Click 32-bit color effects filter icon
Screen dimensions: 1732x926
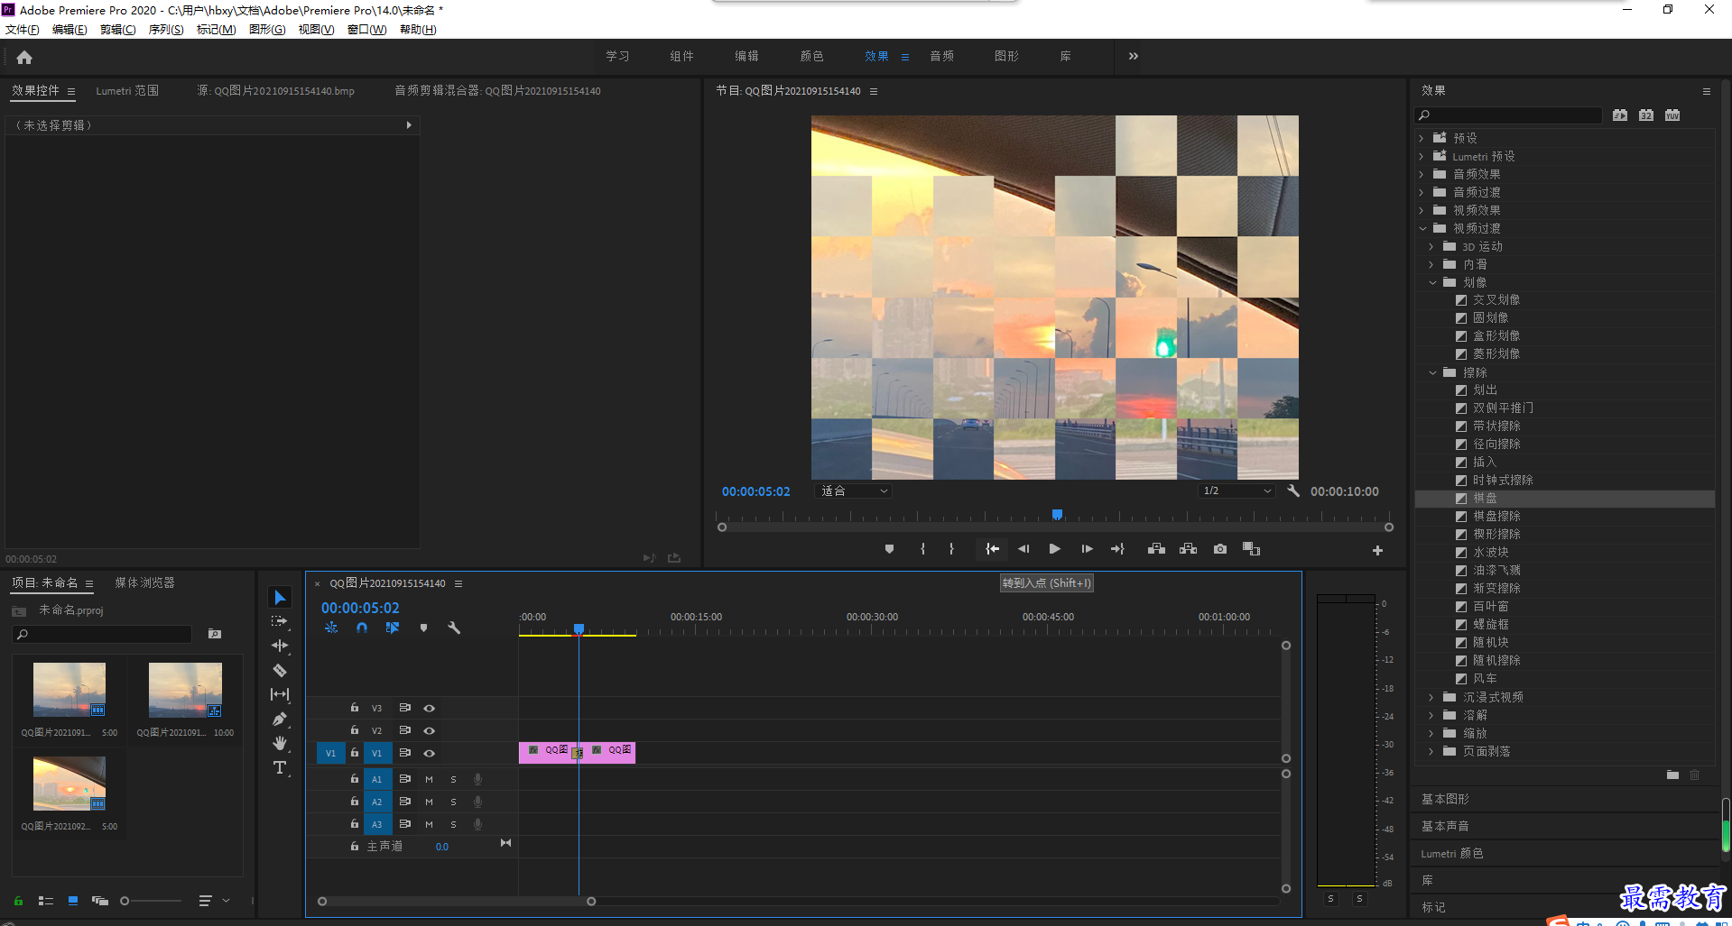coord(1646,115)
